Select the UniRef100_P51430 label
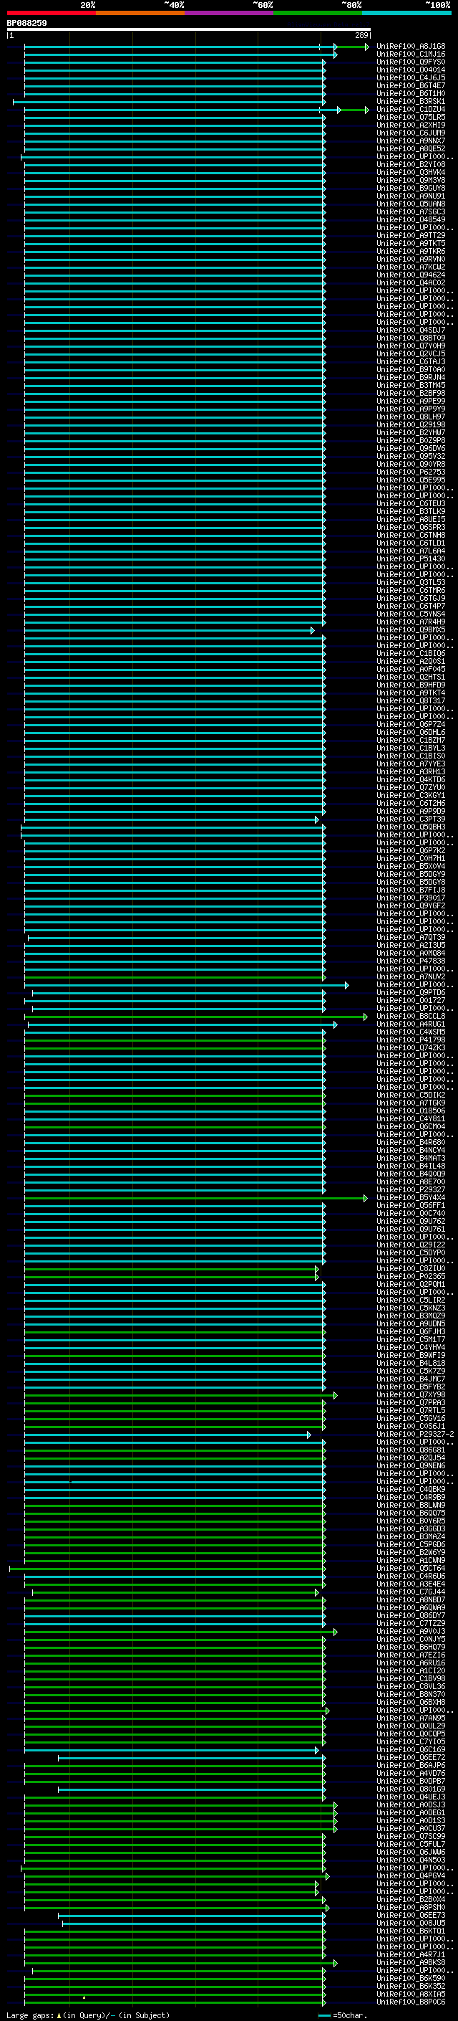 [x=411, y=559]
